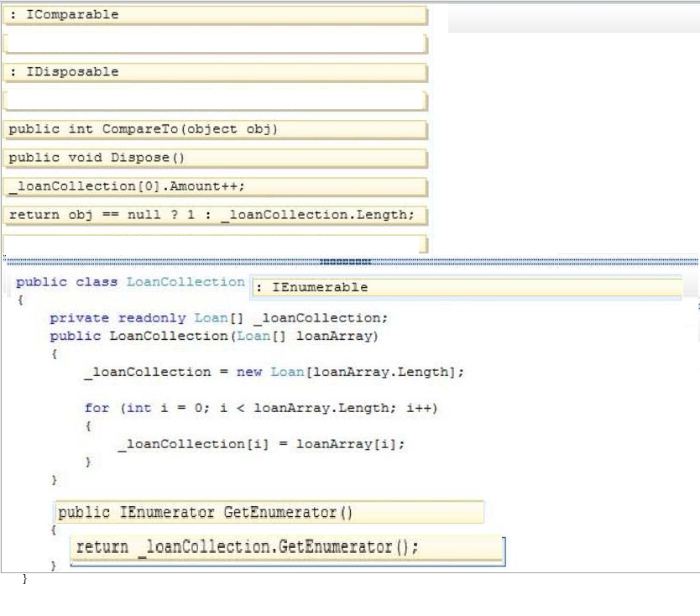Viewport: 700px width, 616px height.
Task: Click 'public class LoanCollection' text
Action: point(130,282)
